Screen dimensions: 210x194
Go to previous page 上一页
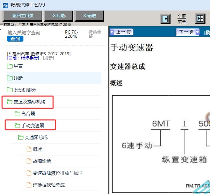pos(122,32)
